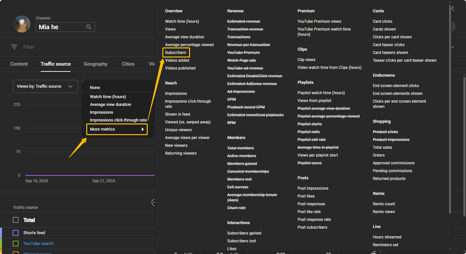Switch to the Content tab
Image resolution: width=466 pixels, height=254 pixels.
click(19, 64)
